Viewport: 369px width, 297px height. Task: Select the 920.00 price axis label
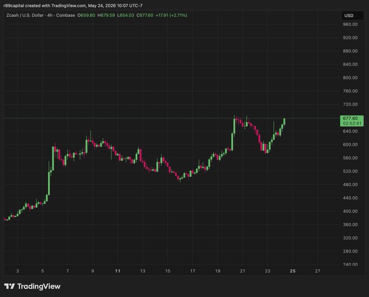click(x=350, y=37)
